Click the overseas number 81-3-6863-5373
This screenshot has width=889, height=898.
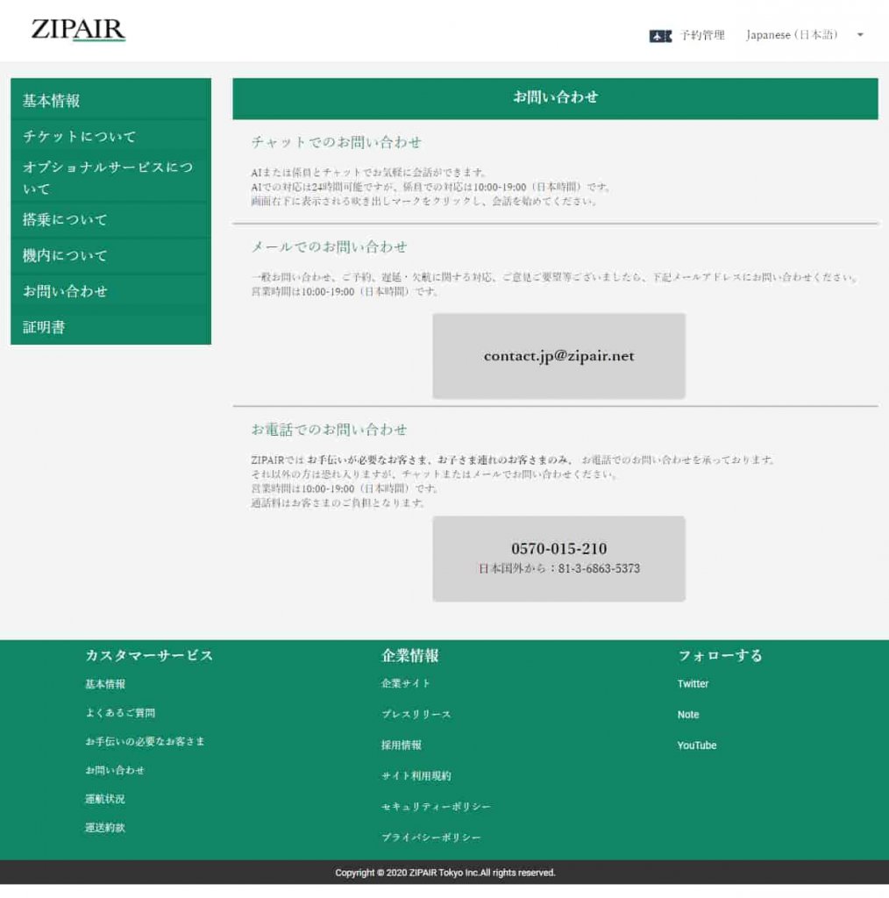599,568
